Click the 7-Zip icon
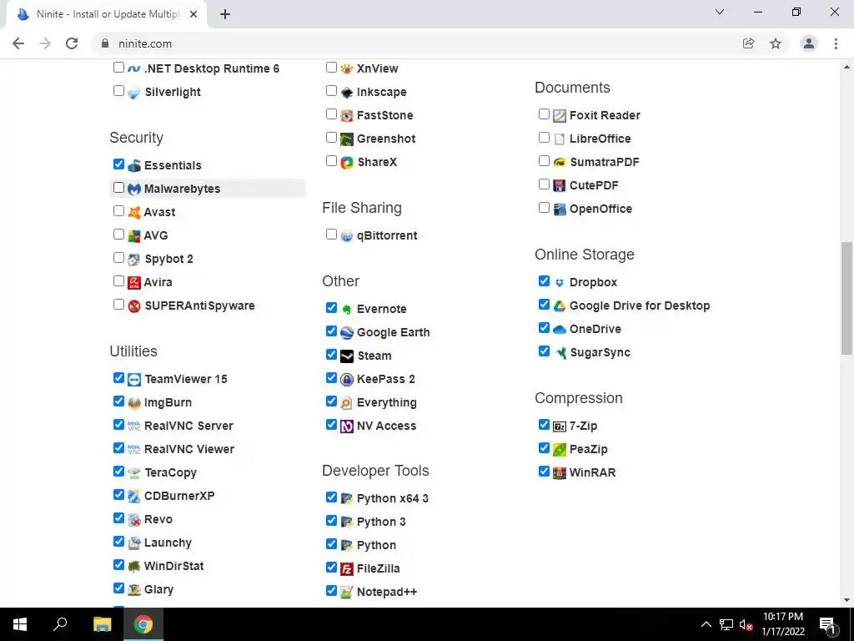This screenshot has width=854, height=641. [560, 426]
